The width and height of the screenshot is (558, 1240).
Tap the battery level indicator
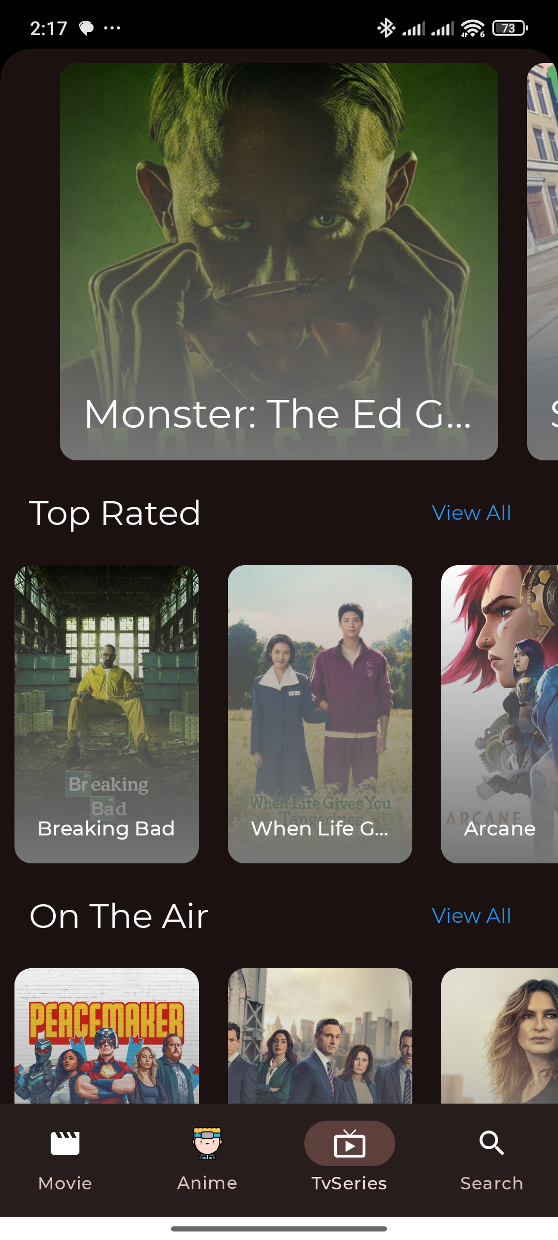(510, 28)
